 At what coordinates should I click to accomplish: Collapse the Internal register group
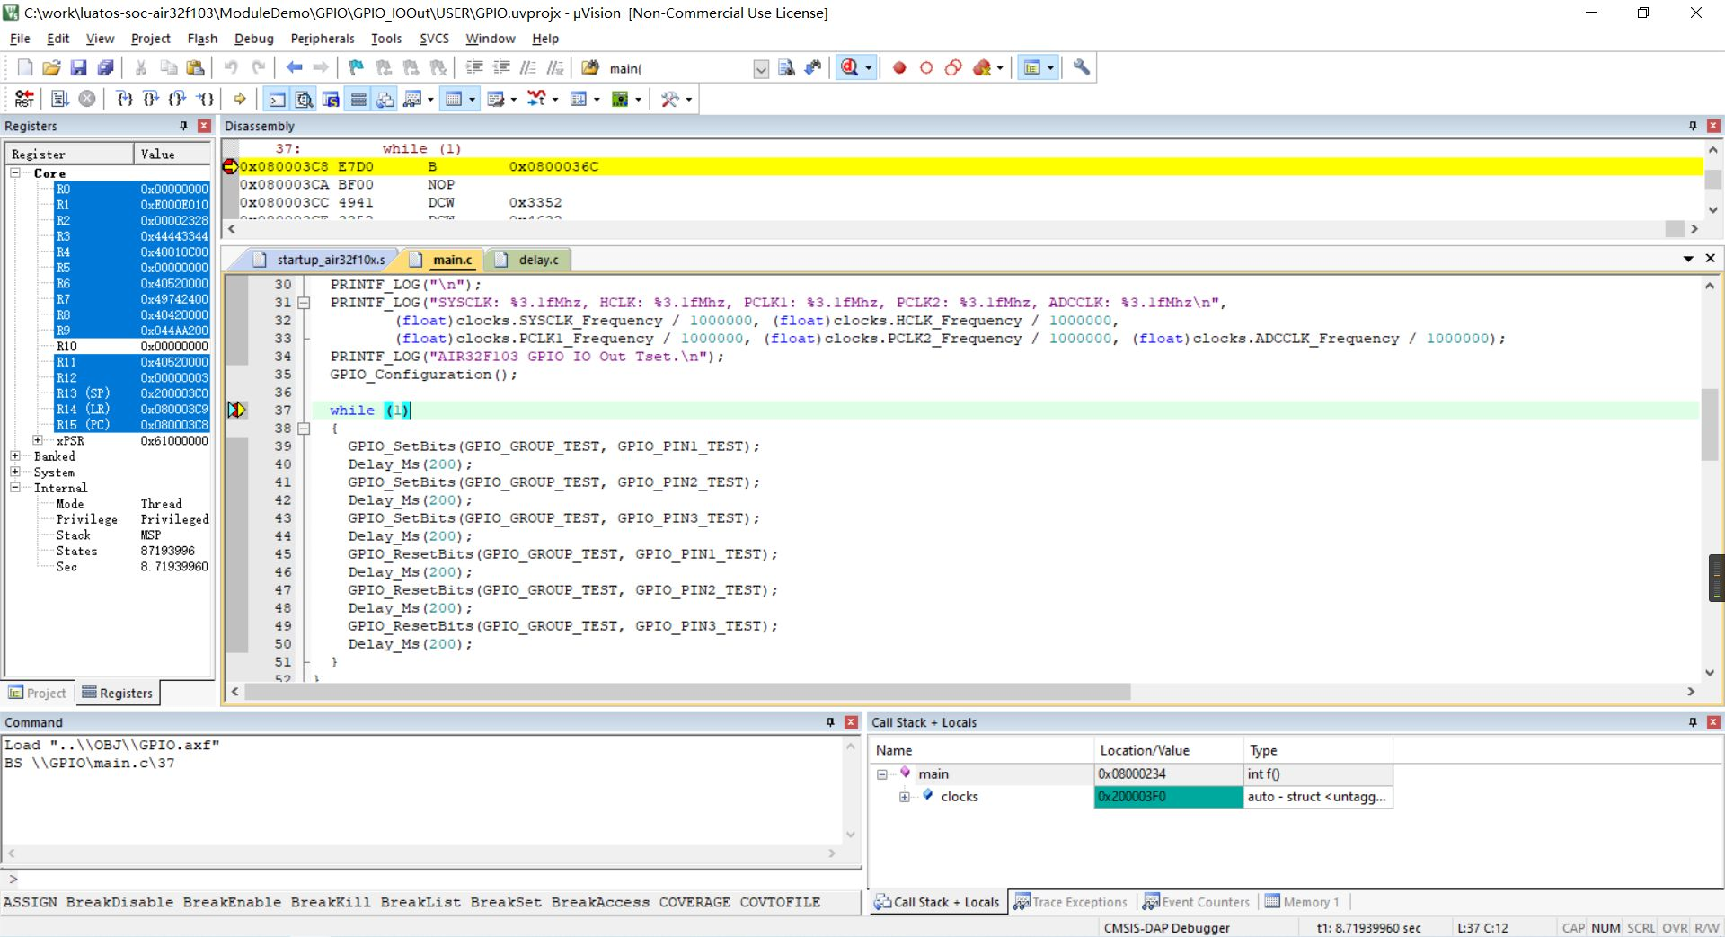(x=15, y=488)
